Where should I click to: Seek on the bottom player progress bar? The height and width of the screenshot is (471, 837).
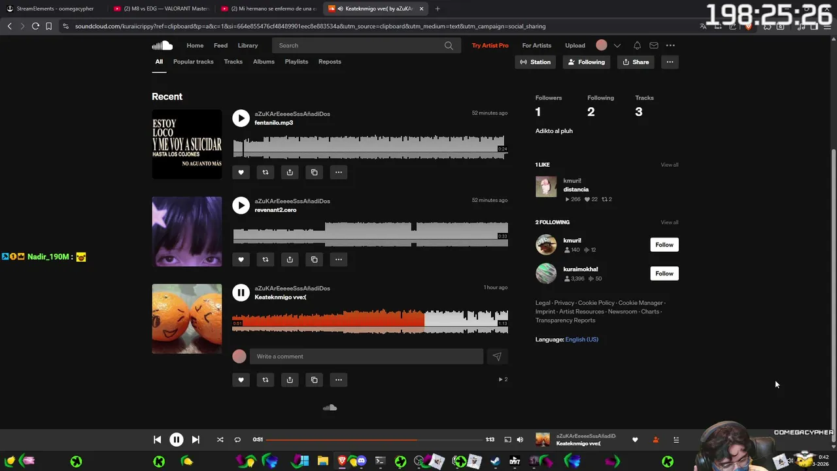374,440
